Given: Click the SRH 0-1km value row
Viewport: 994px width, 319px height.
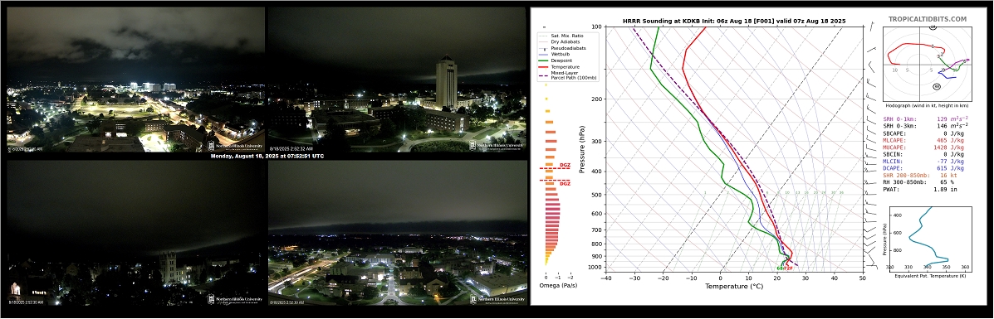Looking at the screenshot, I should click(926, 118).
